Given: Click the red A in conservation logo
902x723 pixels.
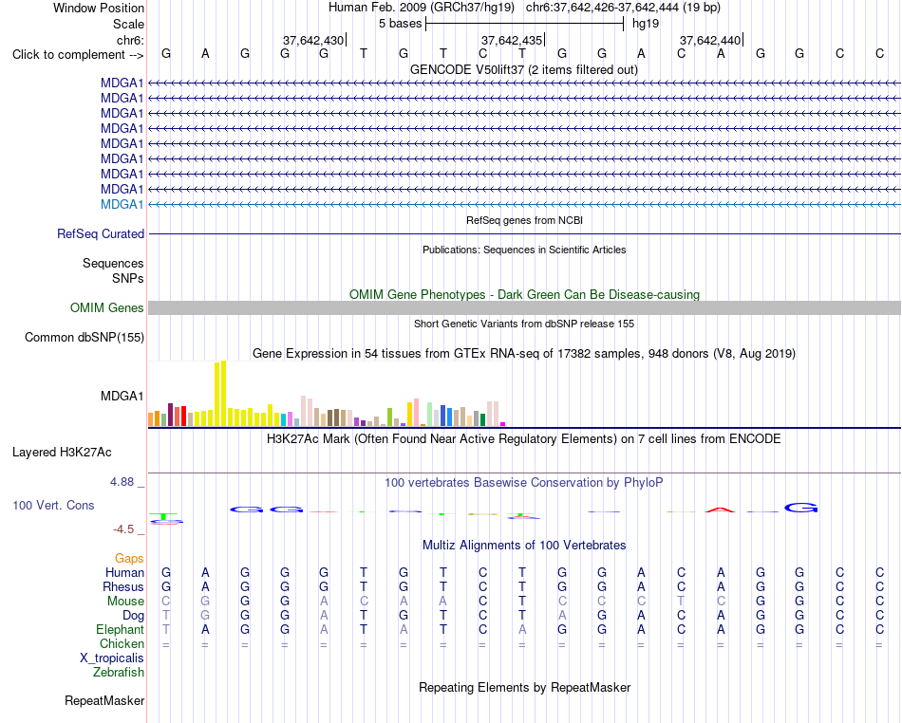Looking at the screenshot, I should tap(721, 510).
